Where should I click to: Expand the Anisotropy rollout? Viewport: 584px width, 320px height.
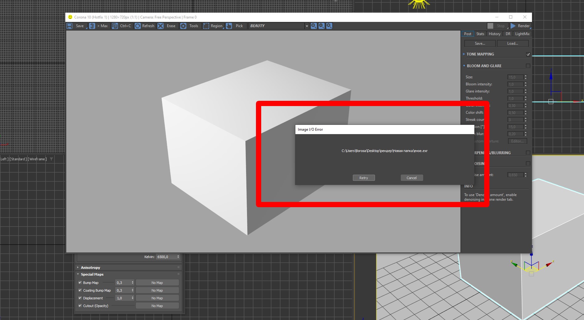tap(90, 268)
